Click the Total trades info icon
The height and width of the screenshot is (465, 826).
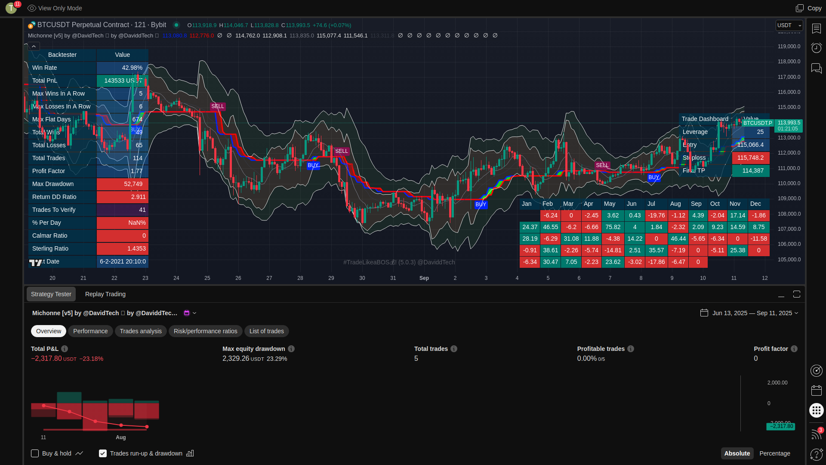(454, 349)
